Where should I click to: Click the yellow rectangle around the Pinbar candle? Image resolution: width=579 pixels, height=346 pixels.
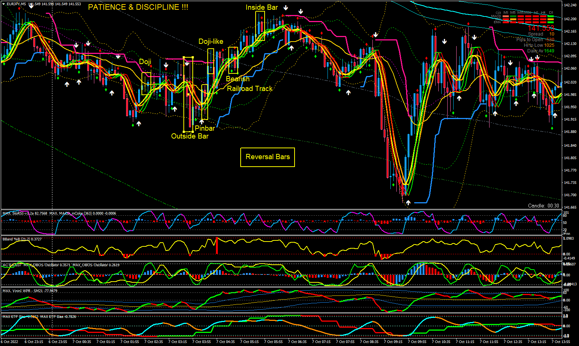[205, 102]
